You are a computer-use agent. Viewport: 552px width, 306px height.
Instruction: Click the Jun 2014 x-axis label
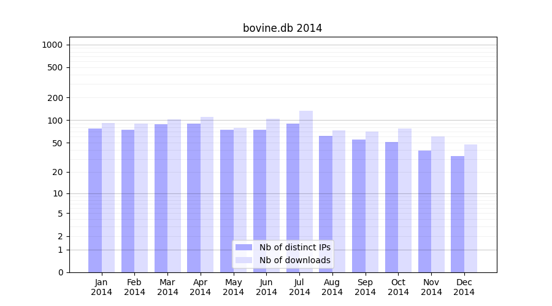266,287
